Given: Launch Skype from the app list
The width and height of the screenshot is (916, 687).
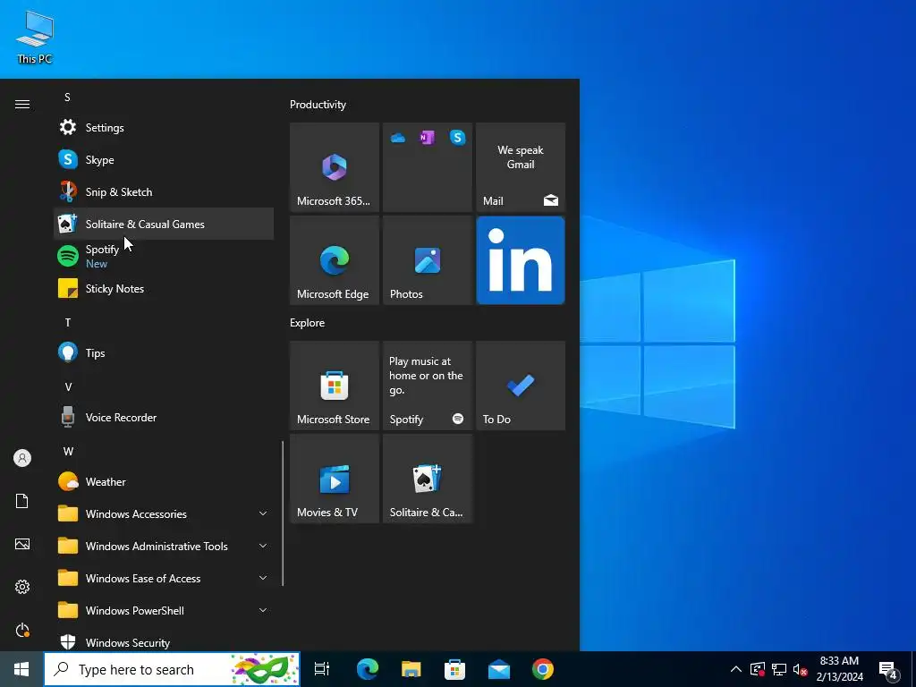Looking at the screenshot, I should [x=163, y=159].
